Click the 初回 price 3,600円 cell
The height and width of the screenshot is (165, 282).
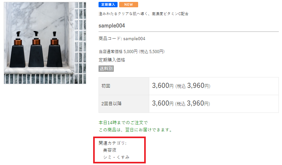[x=214, y=86]
